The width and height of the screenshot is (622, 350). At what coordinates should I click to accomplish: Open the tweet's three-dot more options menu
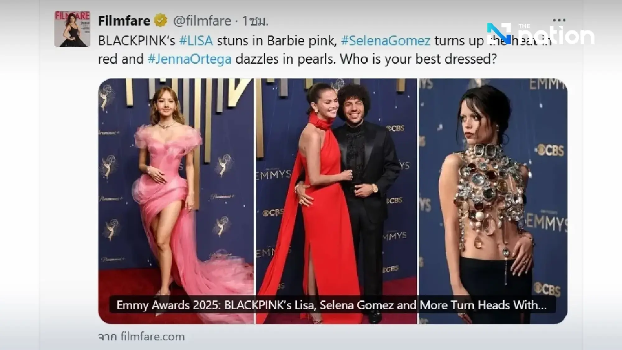[x=559, y=20]
